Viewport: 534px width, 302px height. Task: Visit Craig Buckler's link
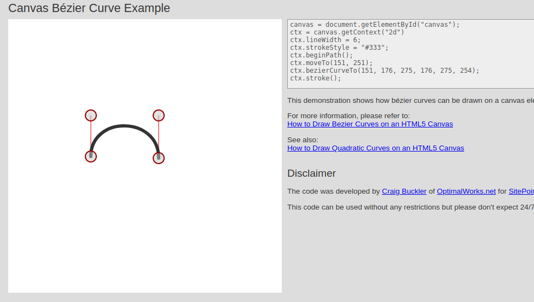pyautogui.click(x=404, y=191)
